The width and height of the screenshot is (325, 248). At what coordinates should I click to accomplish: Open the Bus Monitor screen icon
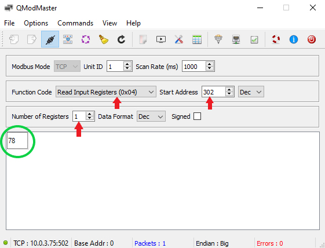click(x=161, y=39)
